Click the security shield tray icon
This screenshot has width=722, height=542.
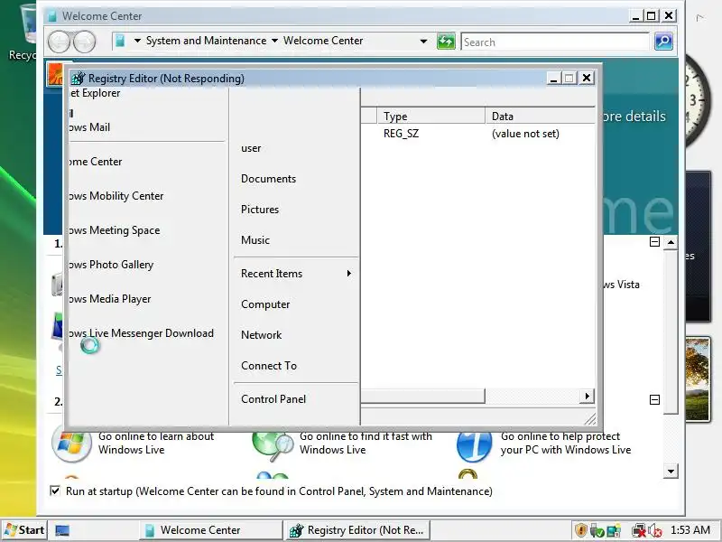click(x=581, y=530)
